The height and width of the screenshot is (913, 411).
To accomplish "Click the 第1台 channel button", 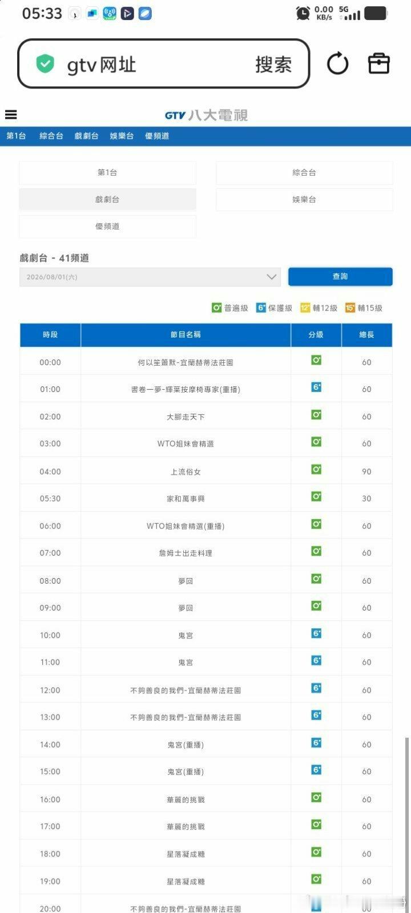I will click(x=107, y=172).
